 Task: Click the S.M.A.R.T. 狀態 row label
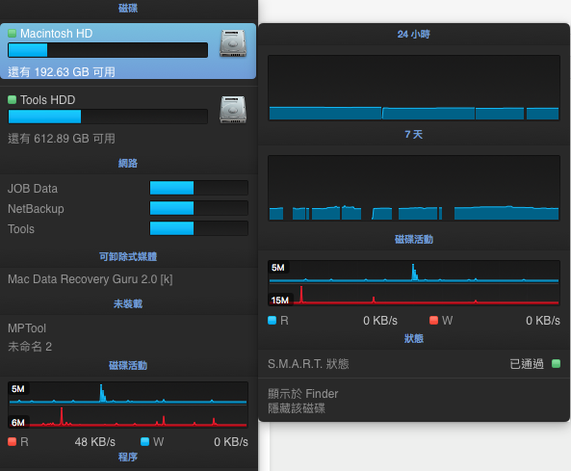pyautogui.click(x=308, y=363)
